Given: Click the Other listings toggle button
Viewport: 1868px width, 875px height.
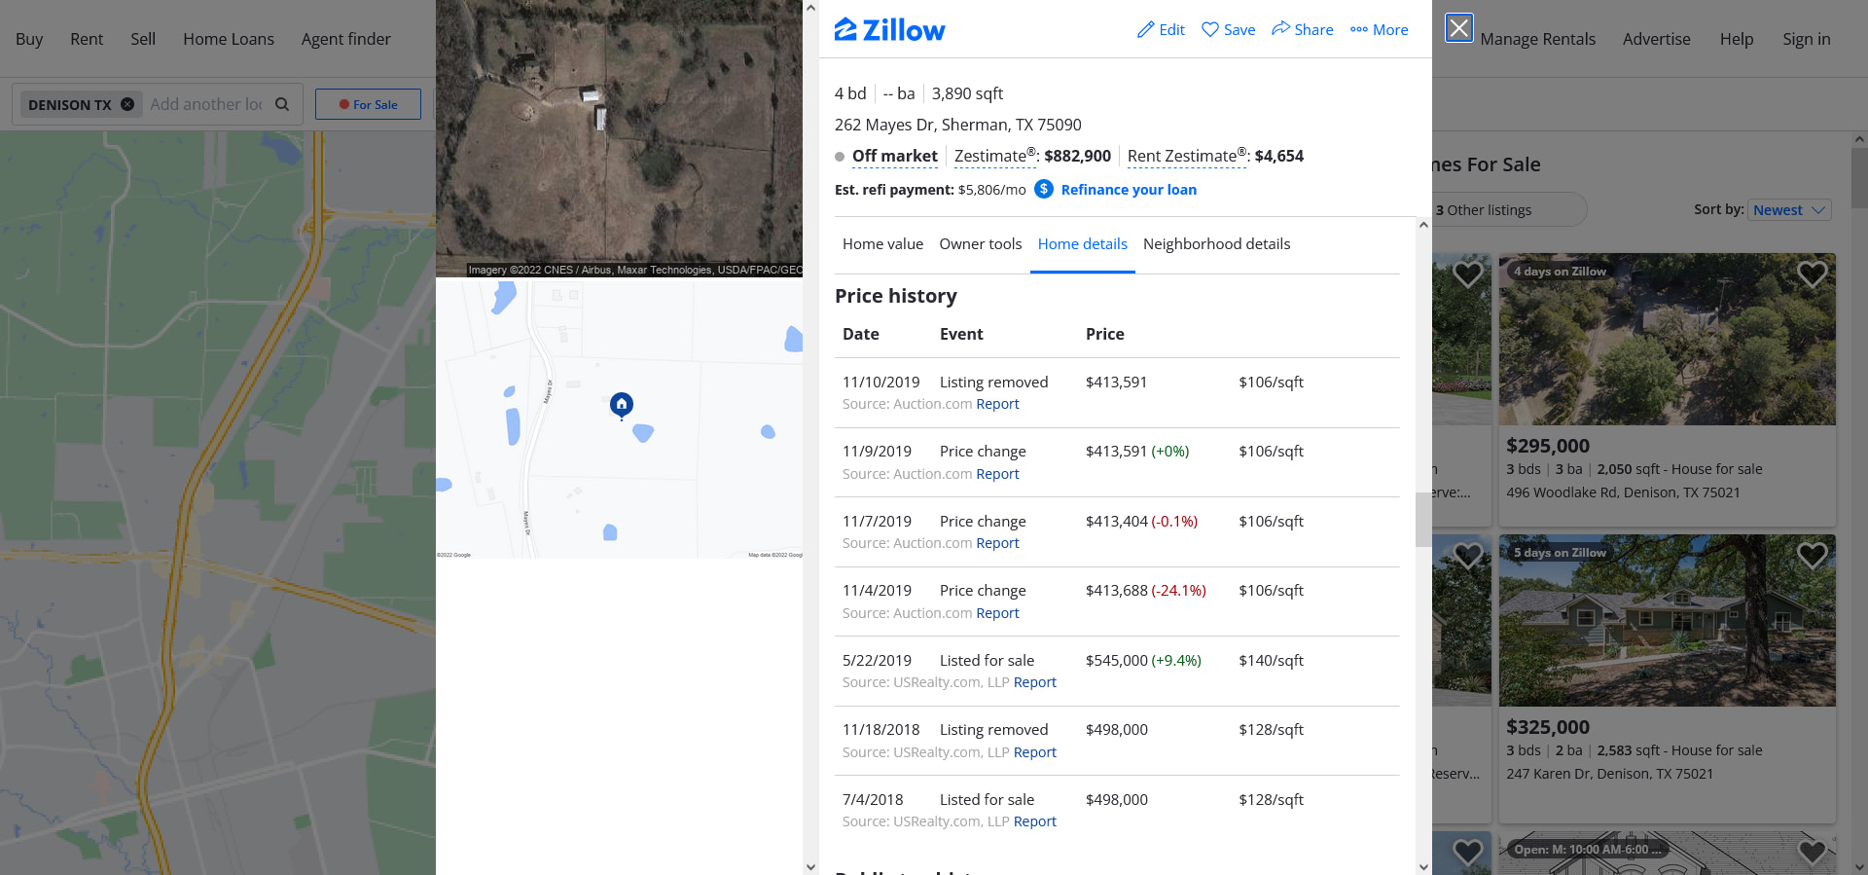Looking at the screenshot, I should pyautogui.click(x=1508, y=210).
